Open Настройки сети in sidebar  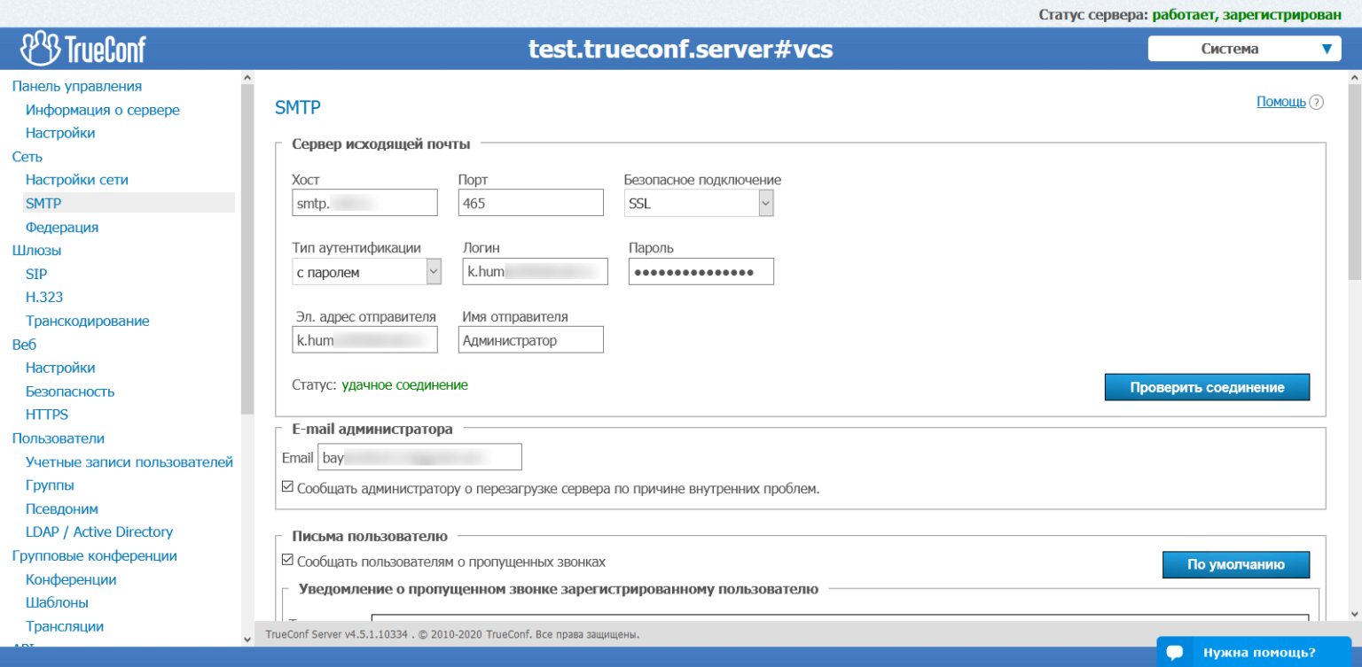77,180
